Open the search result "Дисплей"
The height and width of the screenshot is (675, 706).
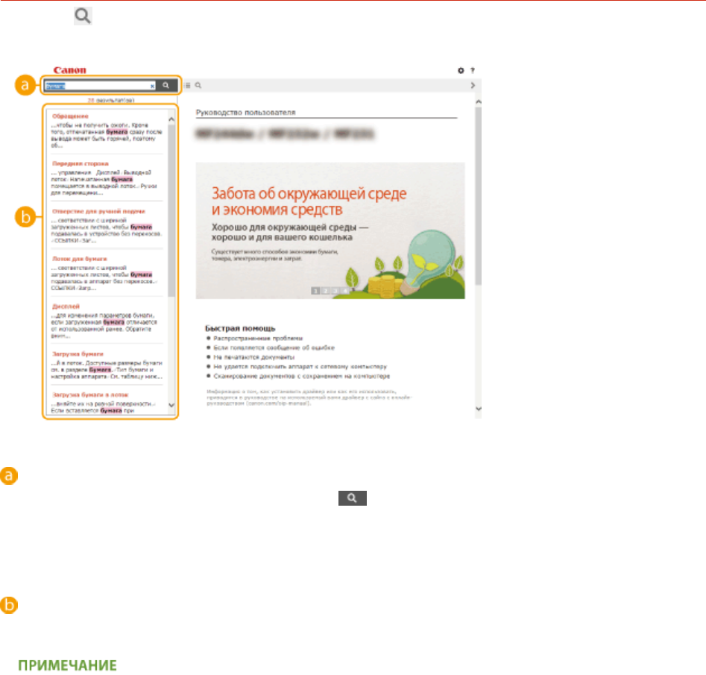tap(66, 307)
